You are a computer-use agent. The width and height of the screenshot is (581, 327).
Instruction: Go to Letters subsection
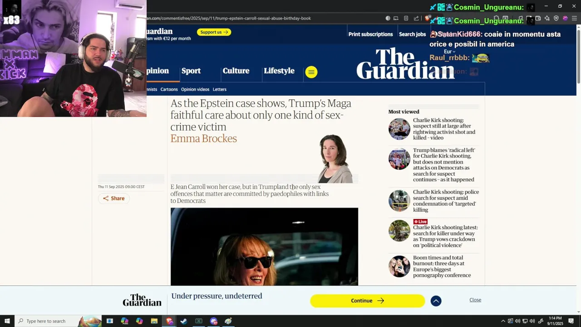point(219,89)
